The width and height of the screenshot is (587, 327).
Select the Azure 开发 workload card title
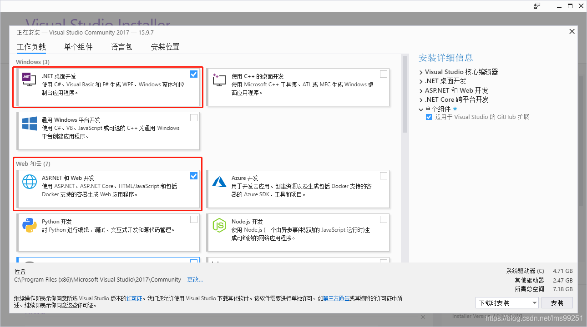245,178
